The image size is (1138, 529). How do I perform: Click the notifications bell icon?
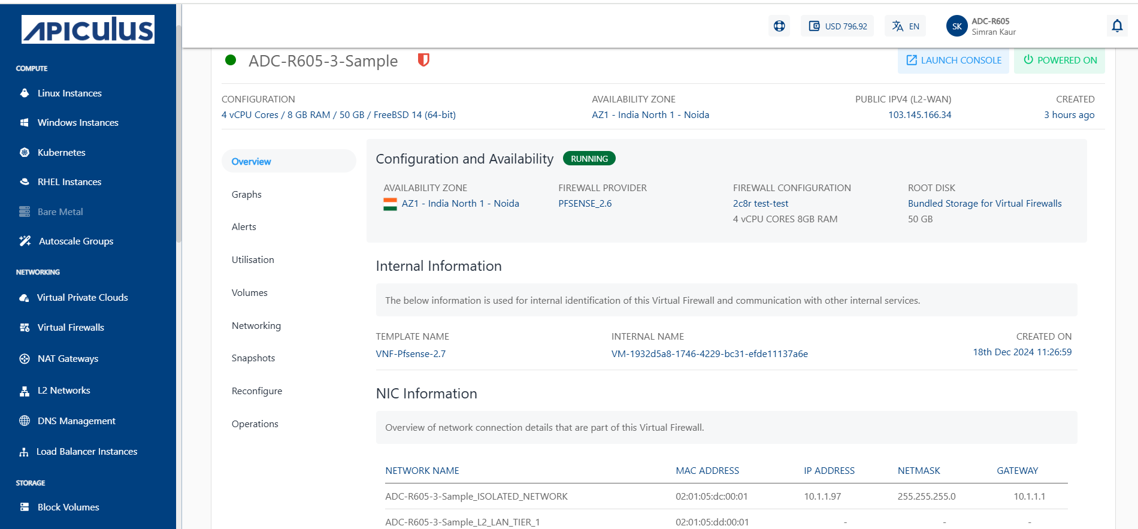(1117, 26)
